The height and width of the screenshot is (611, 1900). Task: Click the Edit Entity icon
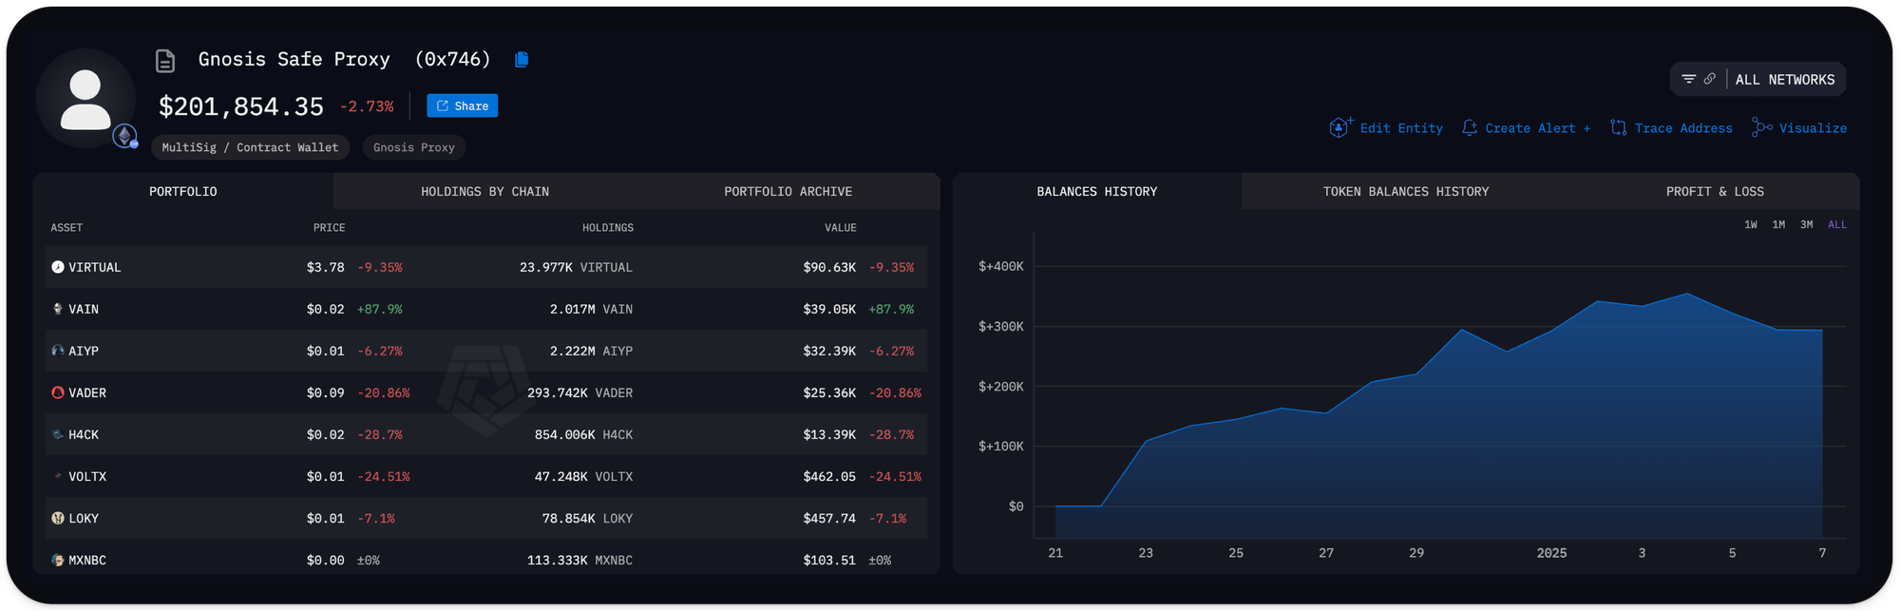tap(1339, 127)
